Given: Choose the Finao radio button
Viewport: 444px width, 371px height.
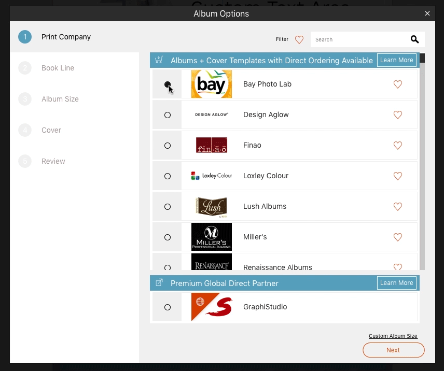Looking at the screenshot, I should 168,146.
